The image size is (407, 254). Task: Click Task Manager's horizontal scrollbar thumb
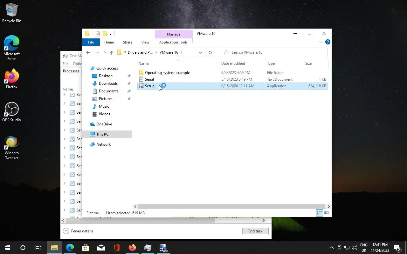[141, 220]
